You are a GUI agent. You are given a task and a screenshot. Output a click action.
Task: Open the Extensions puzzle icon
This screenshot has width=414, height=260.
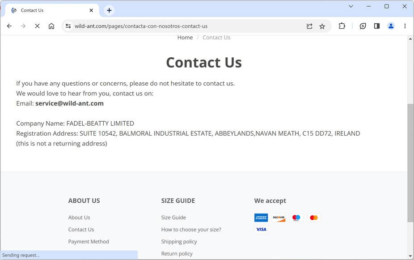coord(342,26)
